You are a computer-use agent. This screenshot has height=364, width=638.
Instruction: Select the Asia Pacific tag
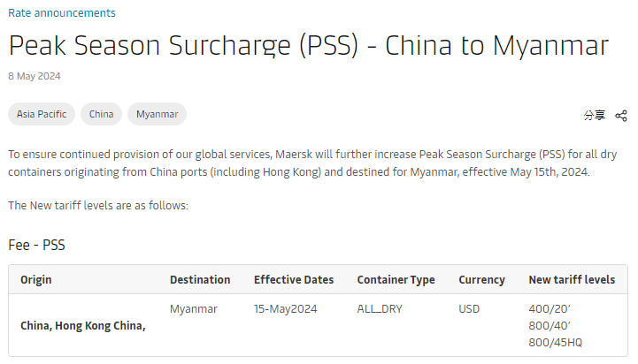[x=42, y=114]
